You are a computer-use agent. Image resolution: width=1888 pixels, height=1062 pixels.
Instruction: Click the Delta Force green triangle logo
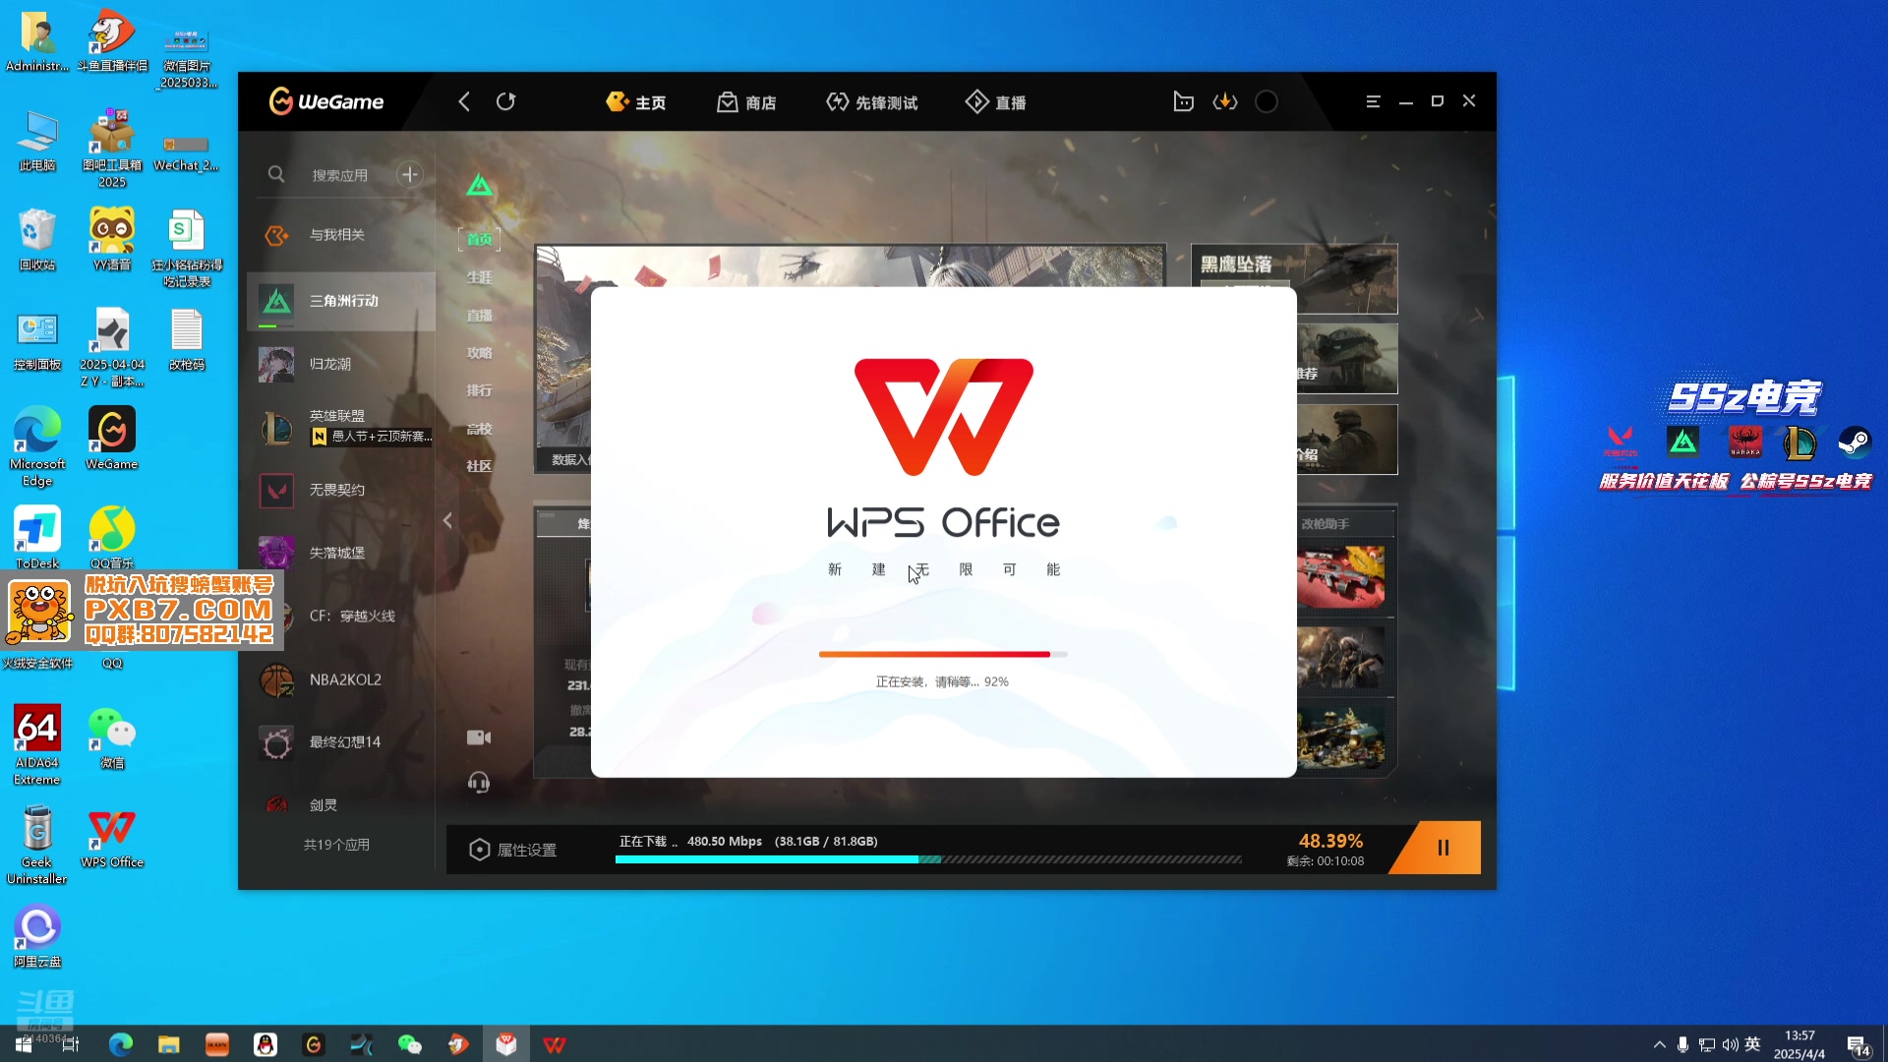[x=479, y=185]
